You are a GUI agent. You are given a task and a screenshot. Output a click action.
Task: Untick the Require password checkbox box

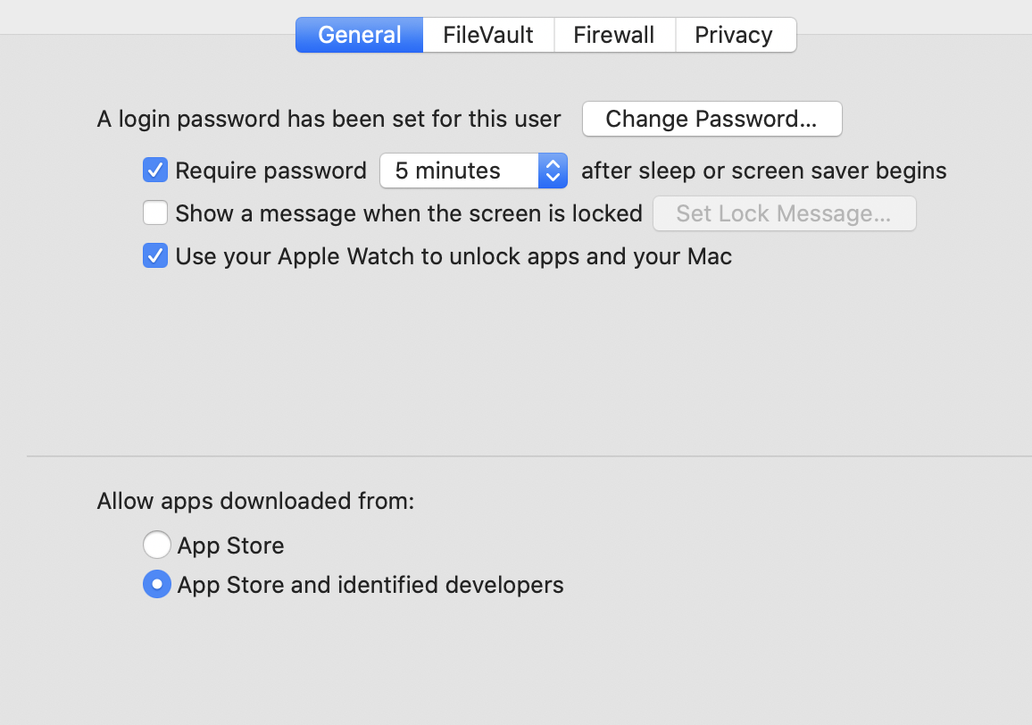[155, 170]
